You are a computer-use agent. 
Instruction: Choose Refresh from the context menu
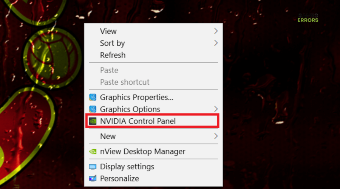113,55
